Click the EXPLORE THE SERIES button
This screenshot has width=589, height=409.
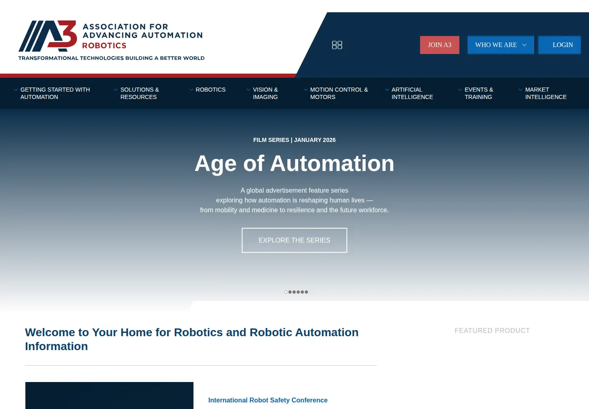[294, 240]
